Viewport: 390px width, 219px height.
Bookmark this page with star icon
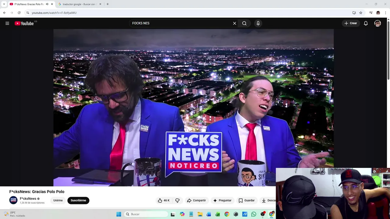361,13
